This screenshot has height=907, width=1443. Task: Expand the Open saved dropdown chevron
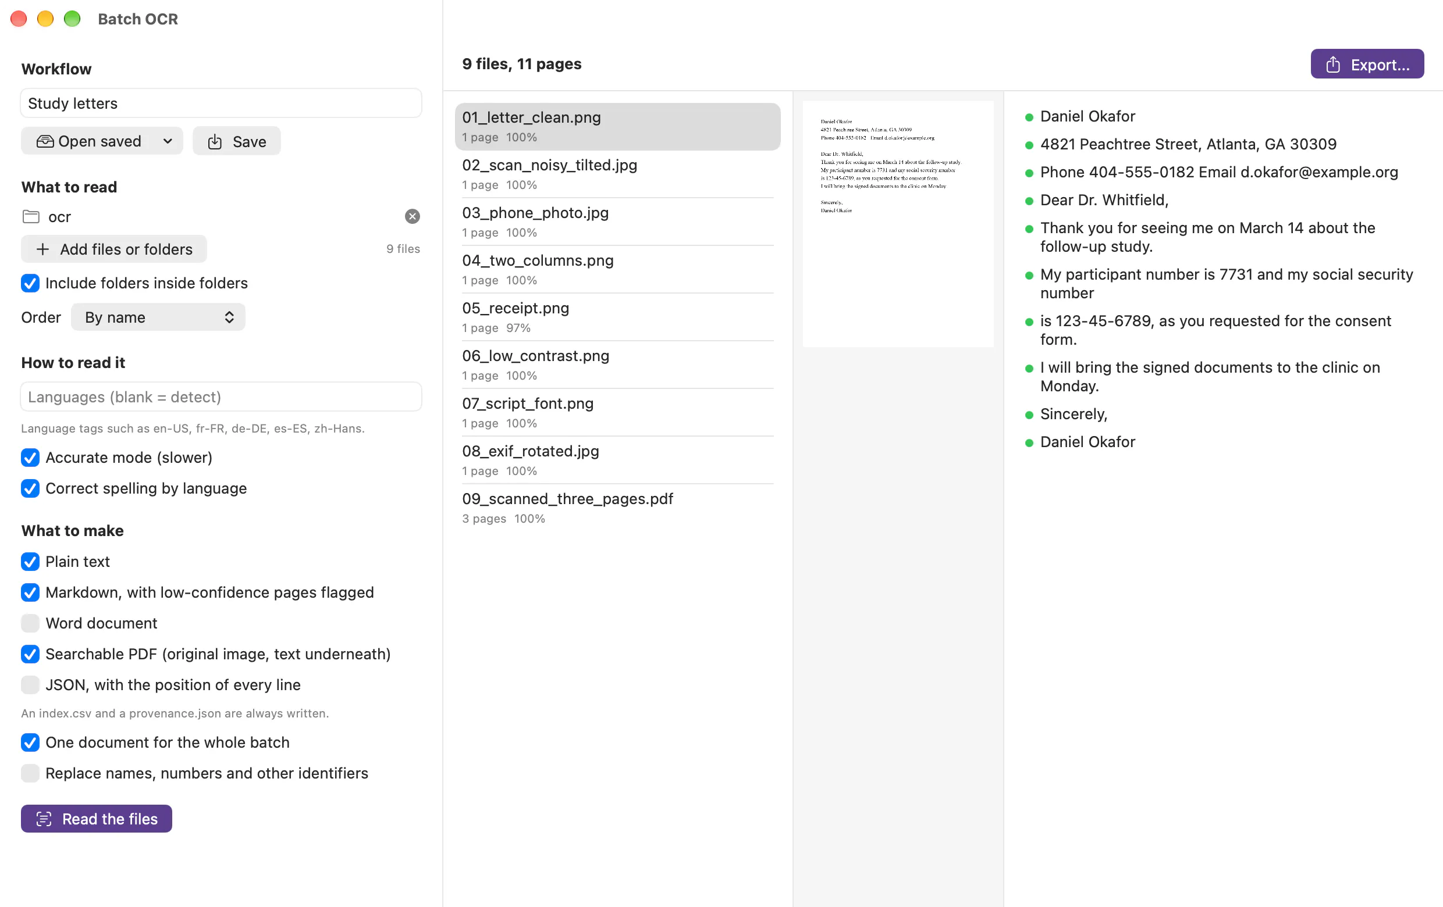pyautogui.click(x=168, y=141)
